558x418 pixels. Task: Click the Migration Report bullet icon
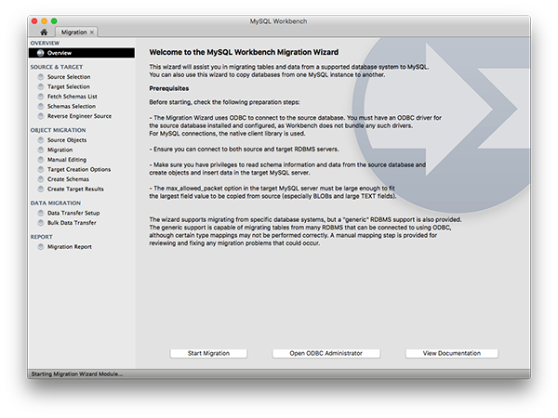coord(41,247)
